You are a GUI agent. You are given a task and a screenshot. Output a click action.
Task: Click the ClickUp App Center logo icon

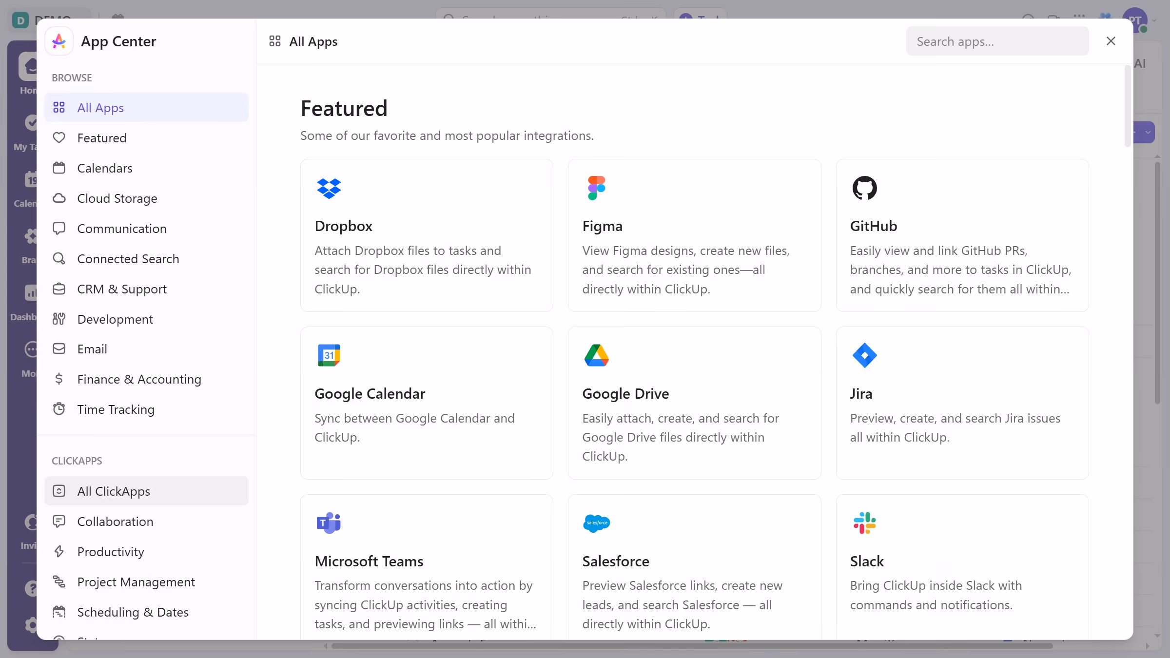tap(59, 41)
